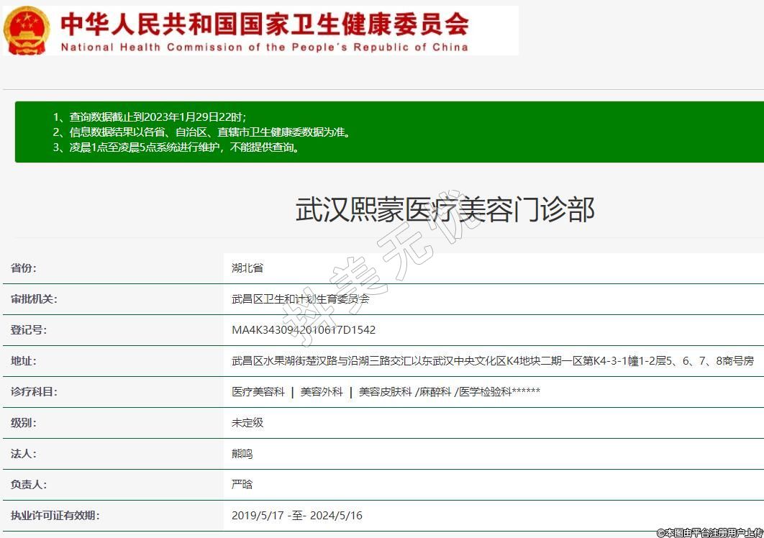Viewport: 764px width, 538px height.
Task: Click the national emblem logo
Action: pyautogui.click(x=27, y=31)
